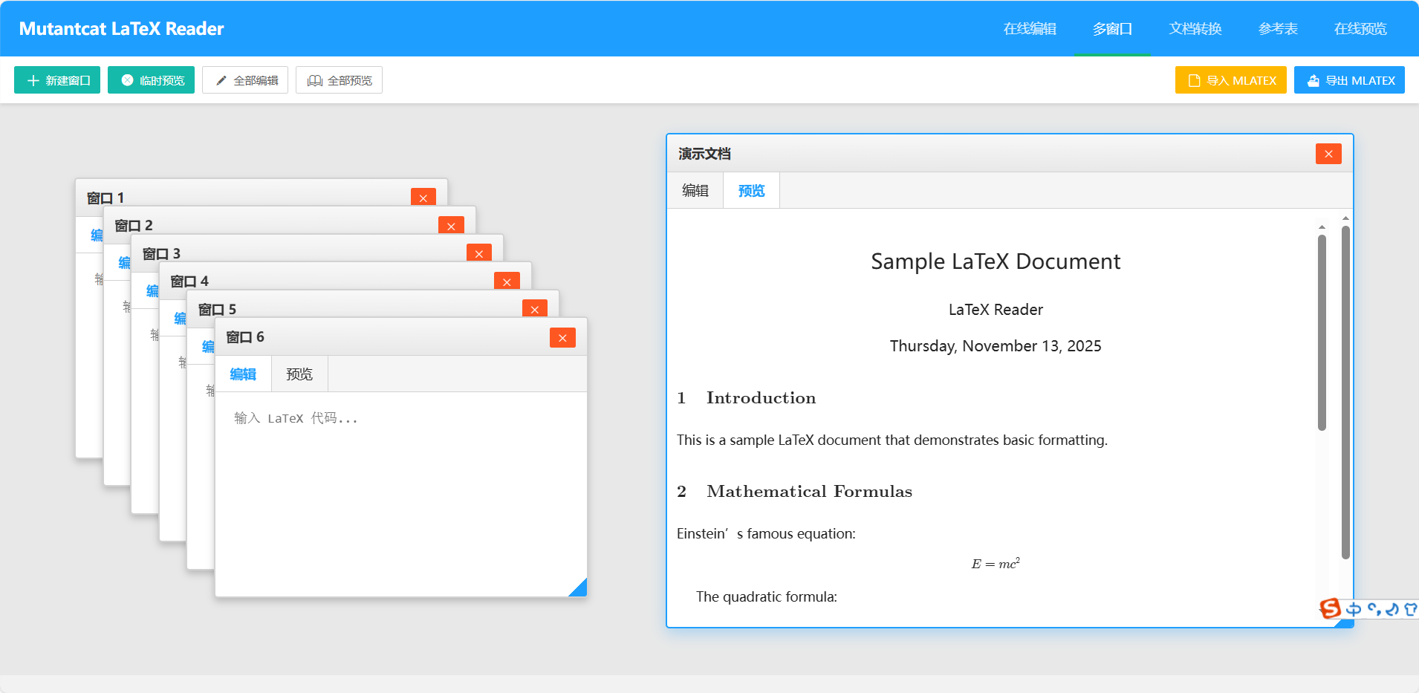Open the 在线编辑 nav item

coord(1030,28)
